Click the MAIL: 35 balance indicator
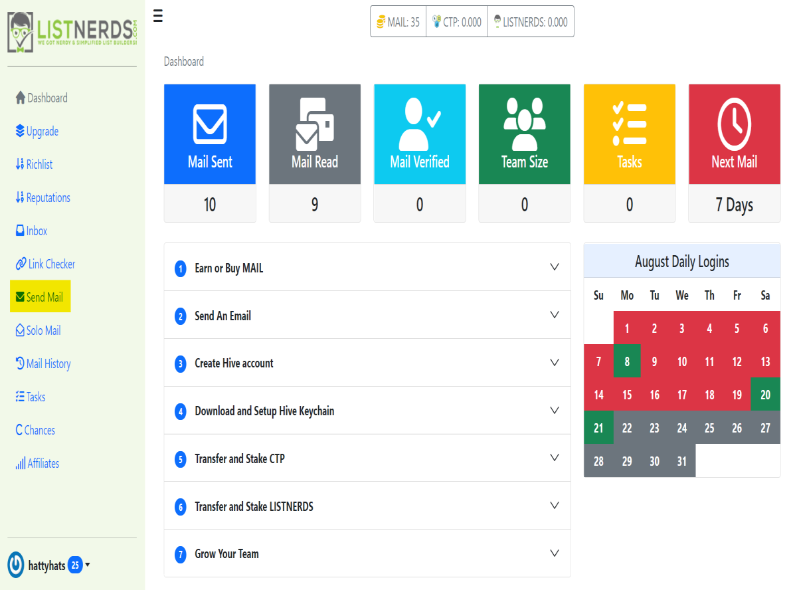The image size is (797, 590). click(x=398, y=22)
